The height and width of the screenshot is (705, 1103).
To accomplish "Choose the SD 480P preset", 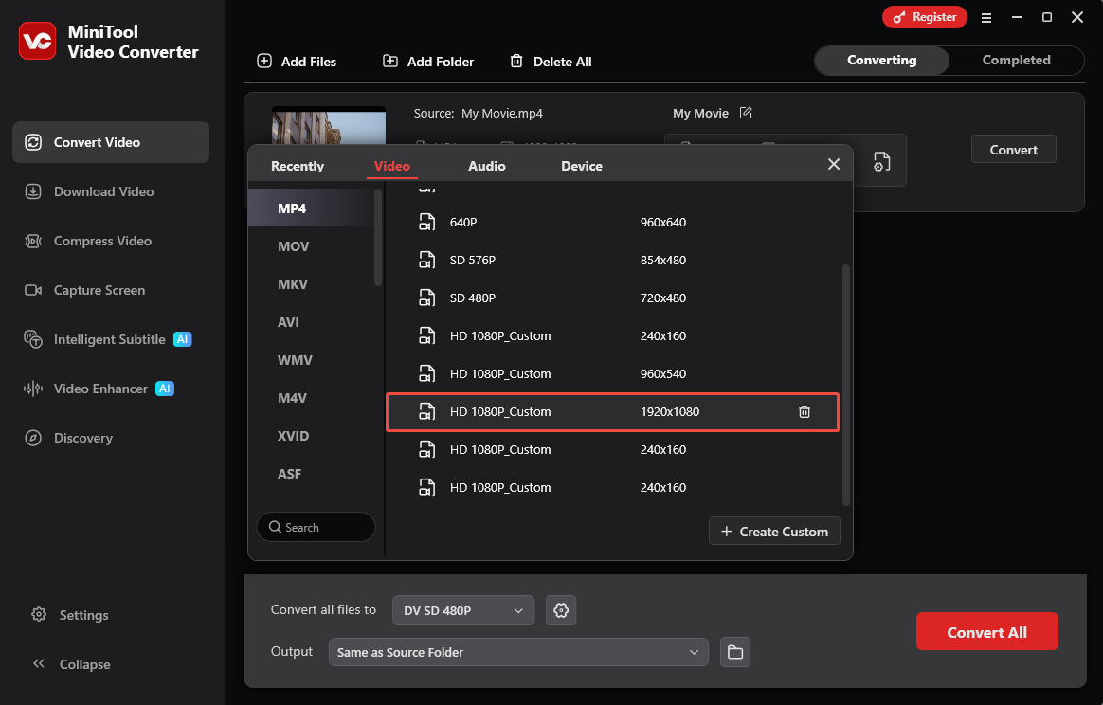I will 612,298.
